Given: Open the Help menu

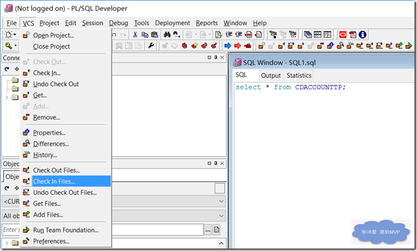Looking at the screenshot, I should pos(259,23).
